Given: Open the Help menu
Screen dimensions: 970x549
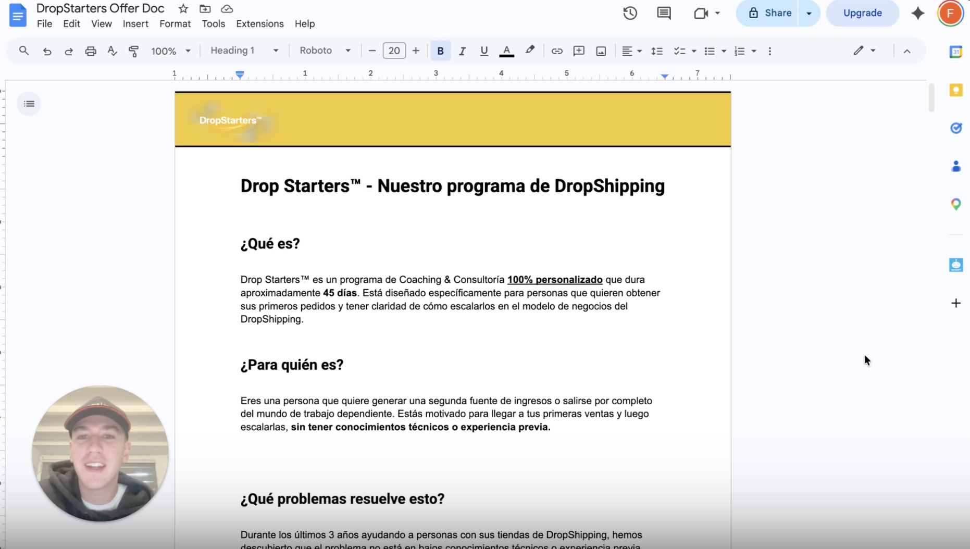Looking at the screenshot, I should 304,24.
